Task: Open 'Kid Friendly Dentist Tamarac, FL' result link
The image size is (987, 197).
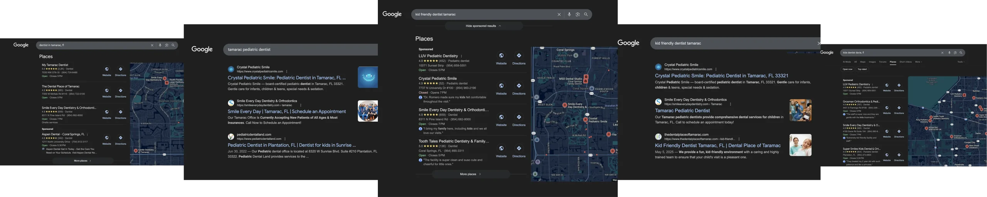Action: [x=718, y=146]
